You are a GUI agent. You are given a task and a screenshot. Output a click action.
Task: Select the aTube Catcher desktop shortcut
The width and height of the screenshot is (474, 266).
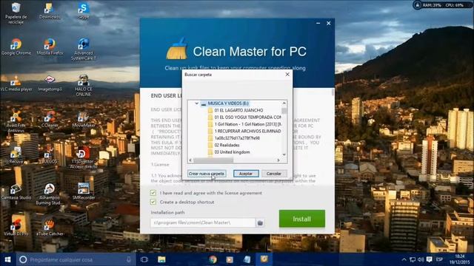(x=50, y=228)
